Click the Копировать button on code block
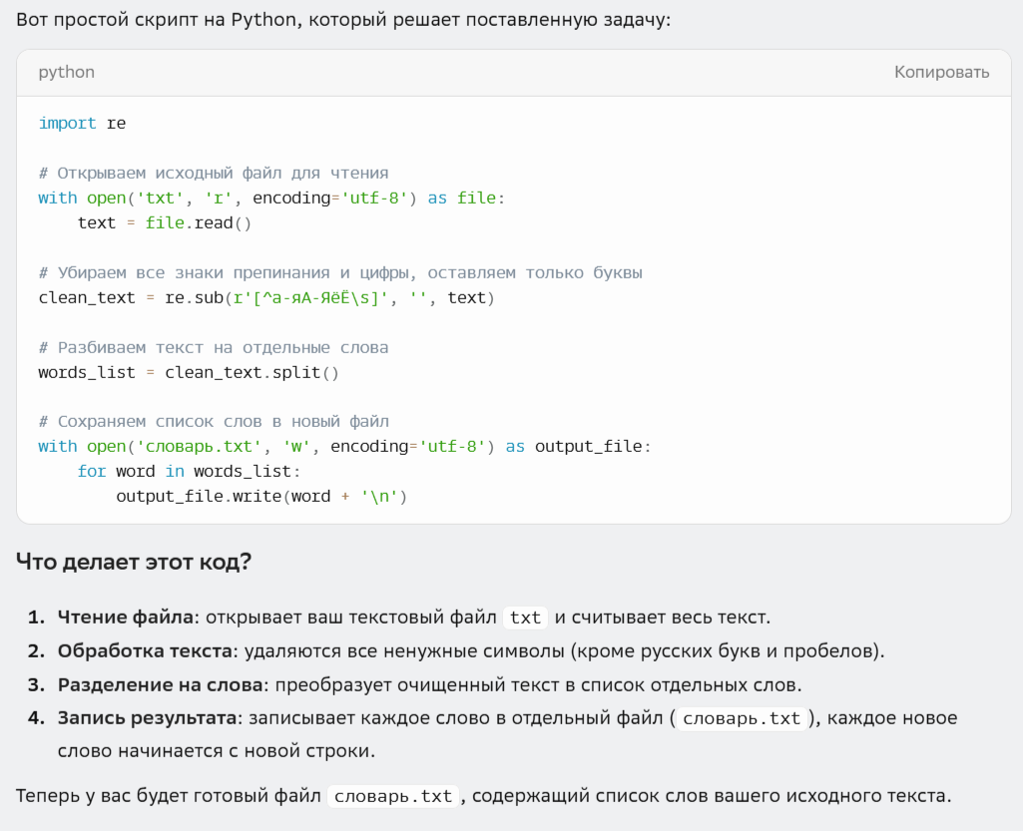Viewport: 1023px width, 831px height. point(941,72)
